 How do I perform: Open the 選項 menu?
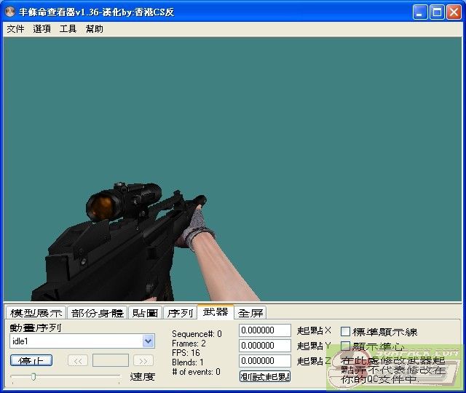42,29
